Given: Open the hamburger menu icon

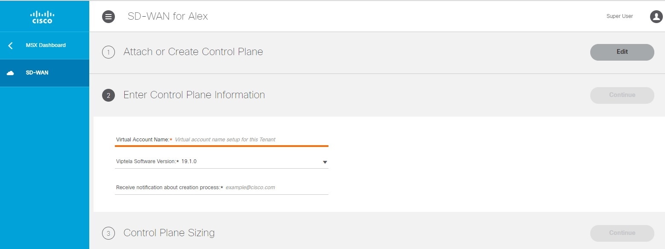Looking at the screenshot, I should coord(108,17).
